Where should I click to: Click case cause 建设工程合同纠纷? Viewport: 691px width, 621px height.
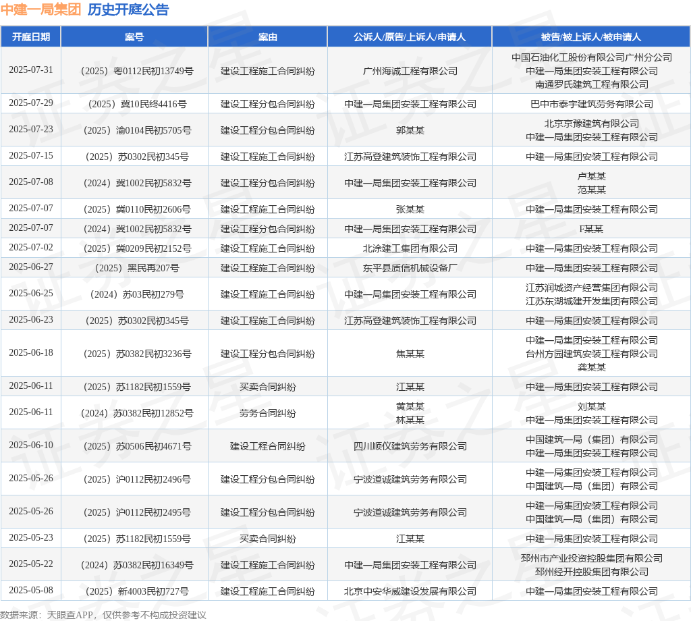point(267,446)
